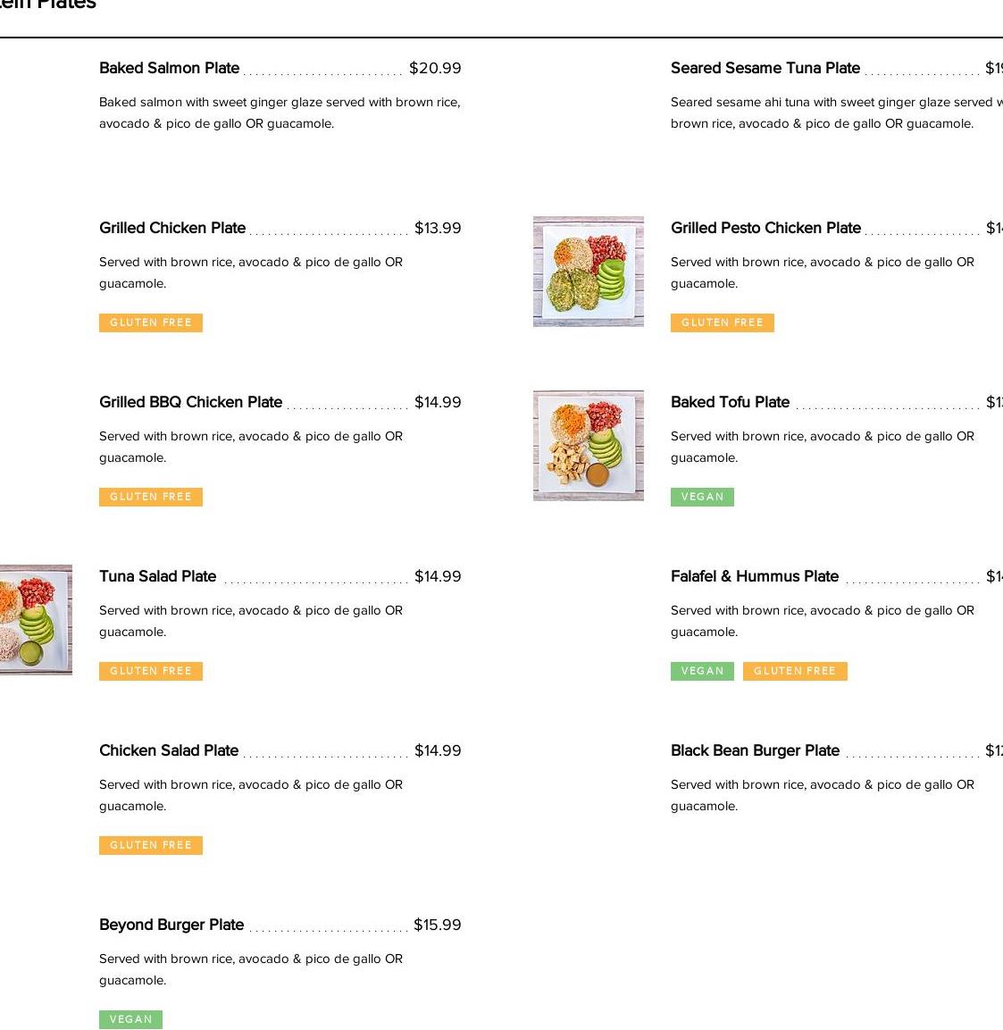Click Vegan badge on Beyond Burger Plate

130,1019
